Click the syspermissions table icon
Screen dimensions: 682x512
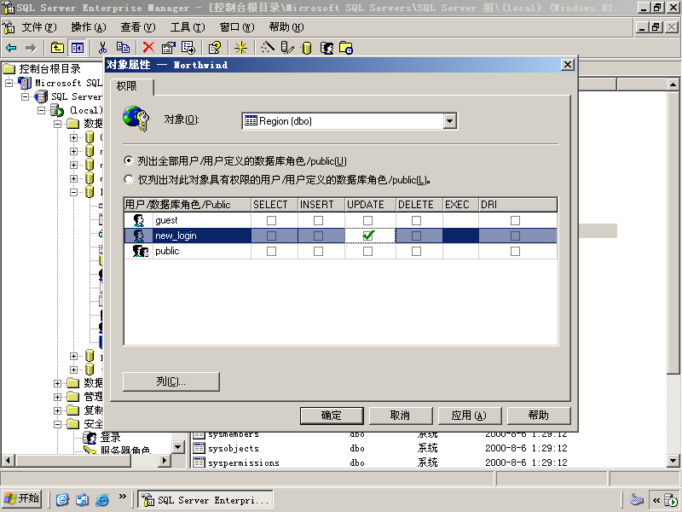[x=199, y=462]
